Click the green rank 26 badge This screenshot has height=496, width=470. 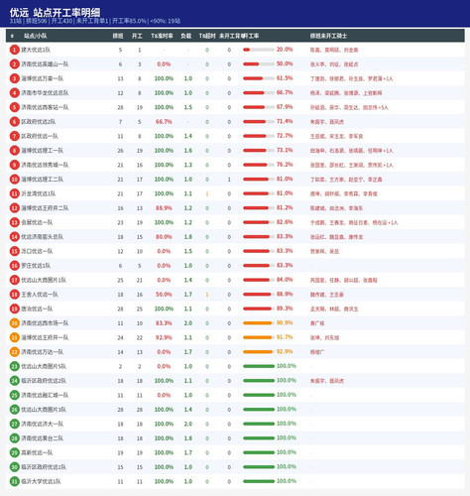[x=14, y=410]
